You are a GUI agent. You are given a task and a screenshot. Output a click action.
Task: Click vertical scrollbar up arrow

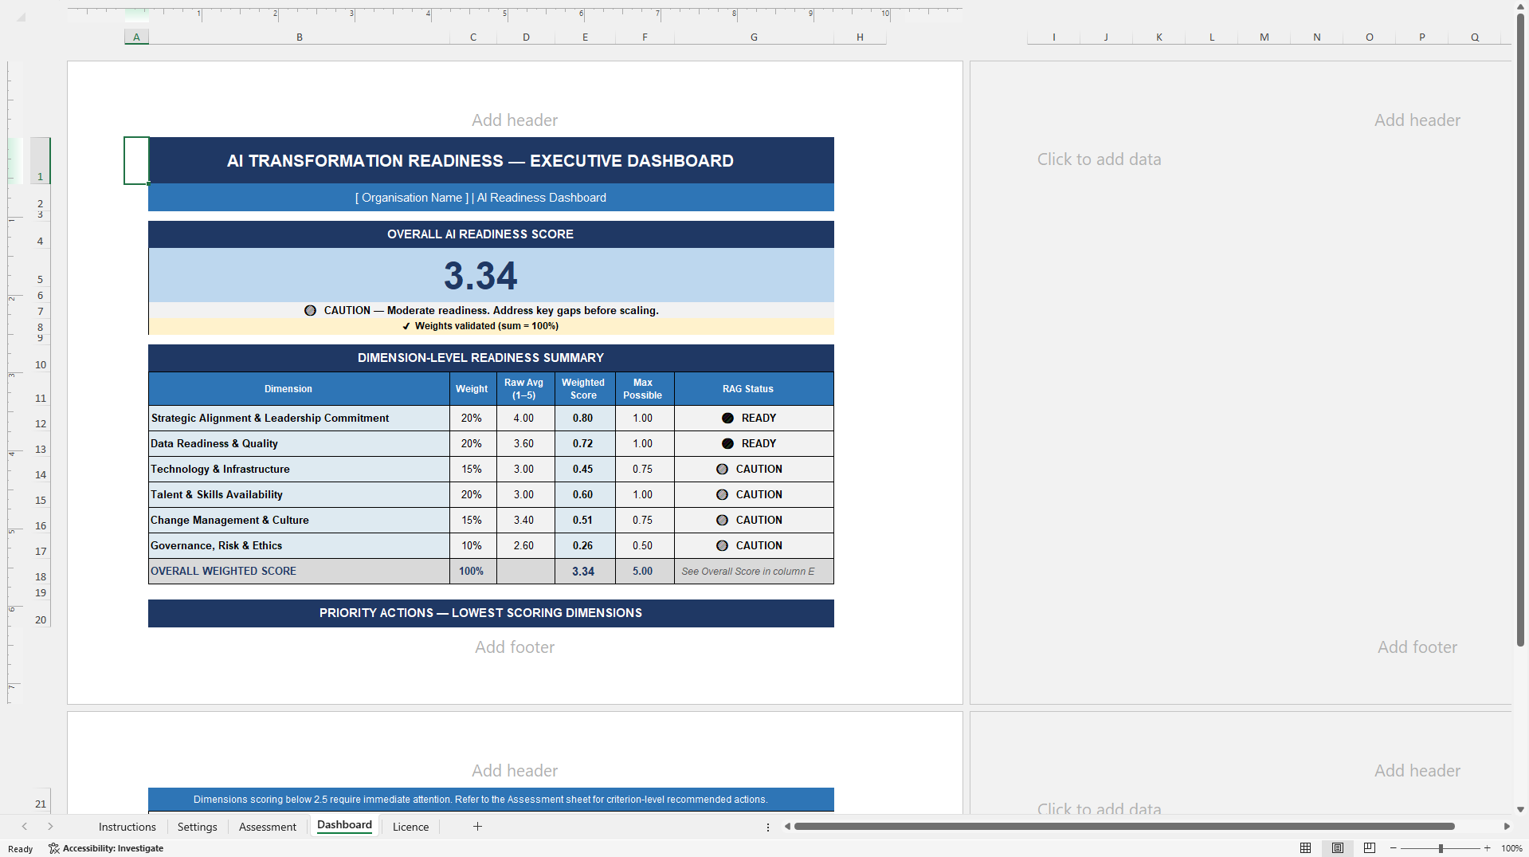coord(1520,6)
